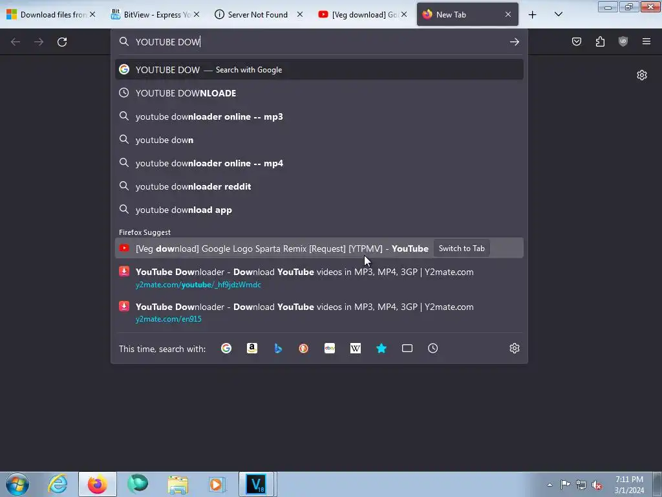Show hidden tray icons arrow

point(550,485)
